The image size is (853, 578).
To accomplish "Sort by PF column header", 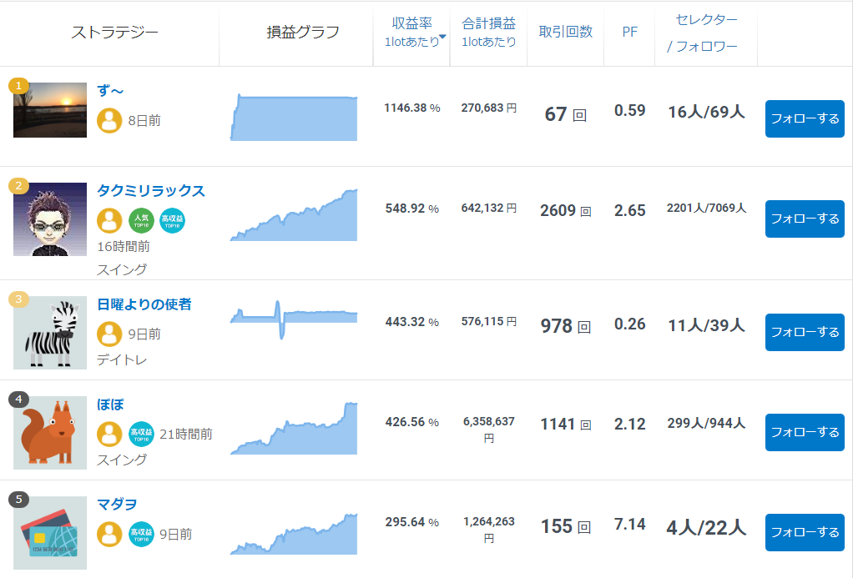I will coord(629,32).
